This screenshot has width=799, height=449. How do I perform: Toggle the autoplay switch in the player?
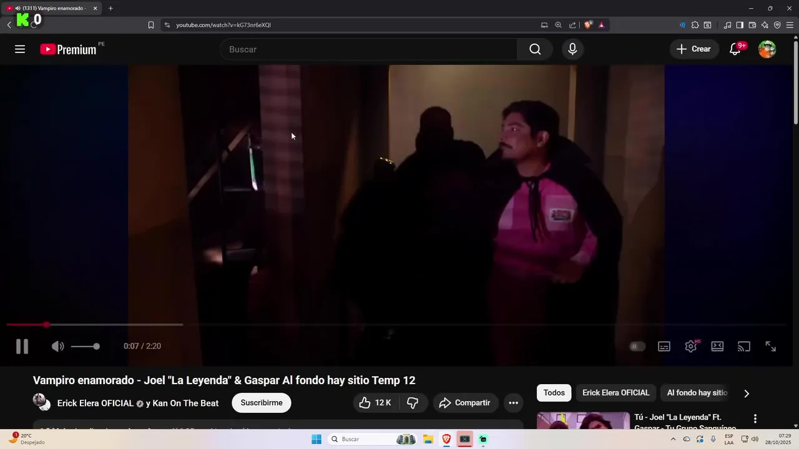pyautogui.click(x=637, y=346)
